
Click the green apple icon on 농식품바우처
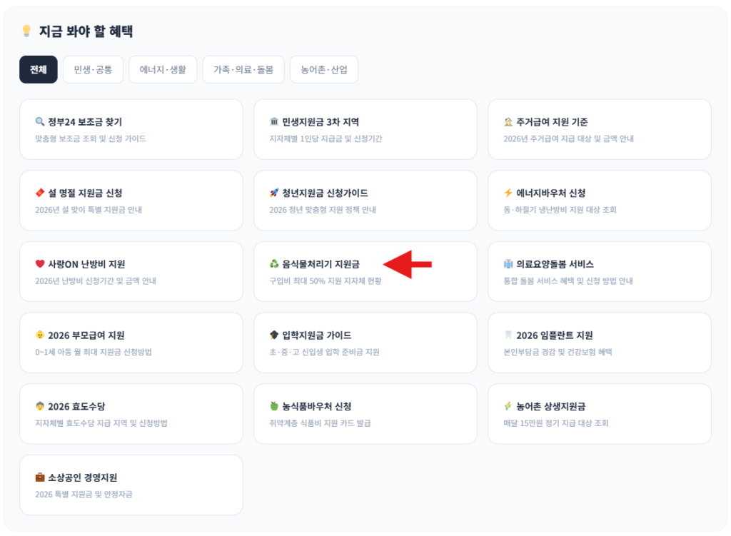point(274,406)
